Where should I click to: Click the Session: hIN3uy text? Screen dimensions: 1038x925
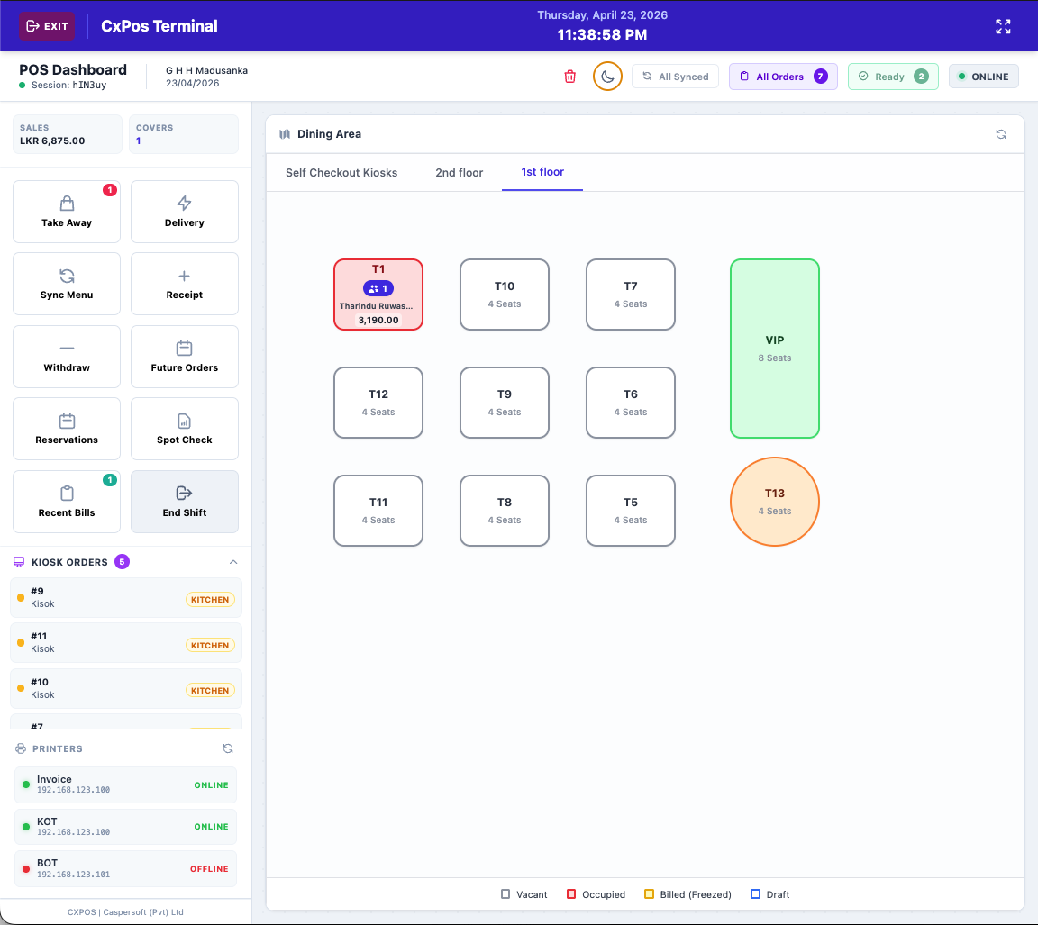(x=68, y=86)
